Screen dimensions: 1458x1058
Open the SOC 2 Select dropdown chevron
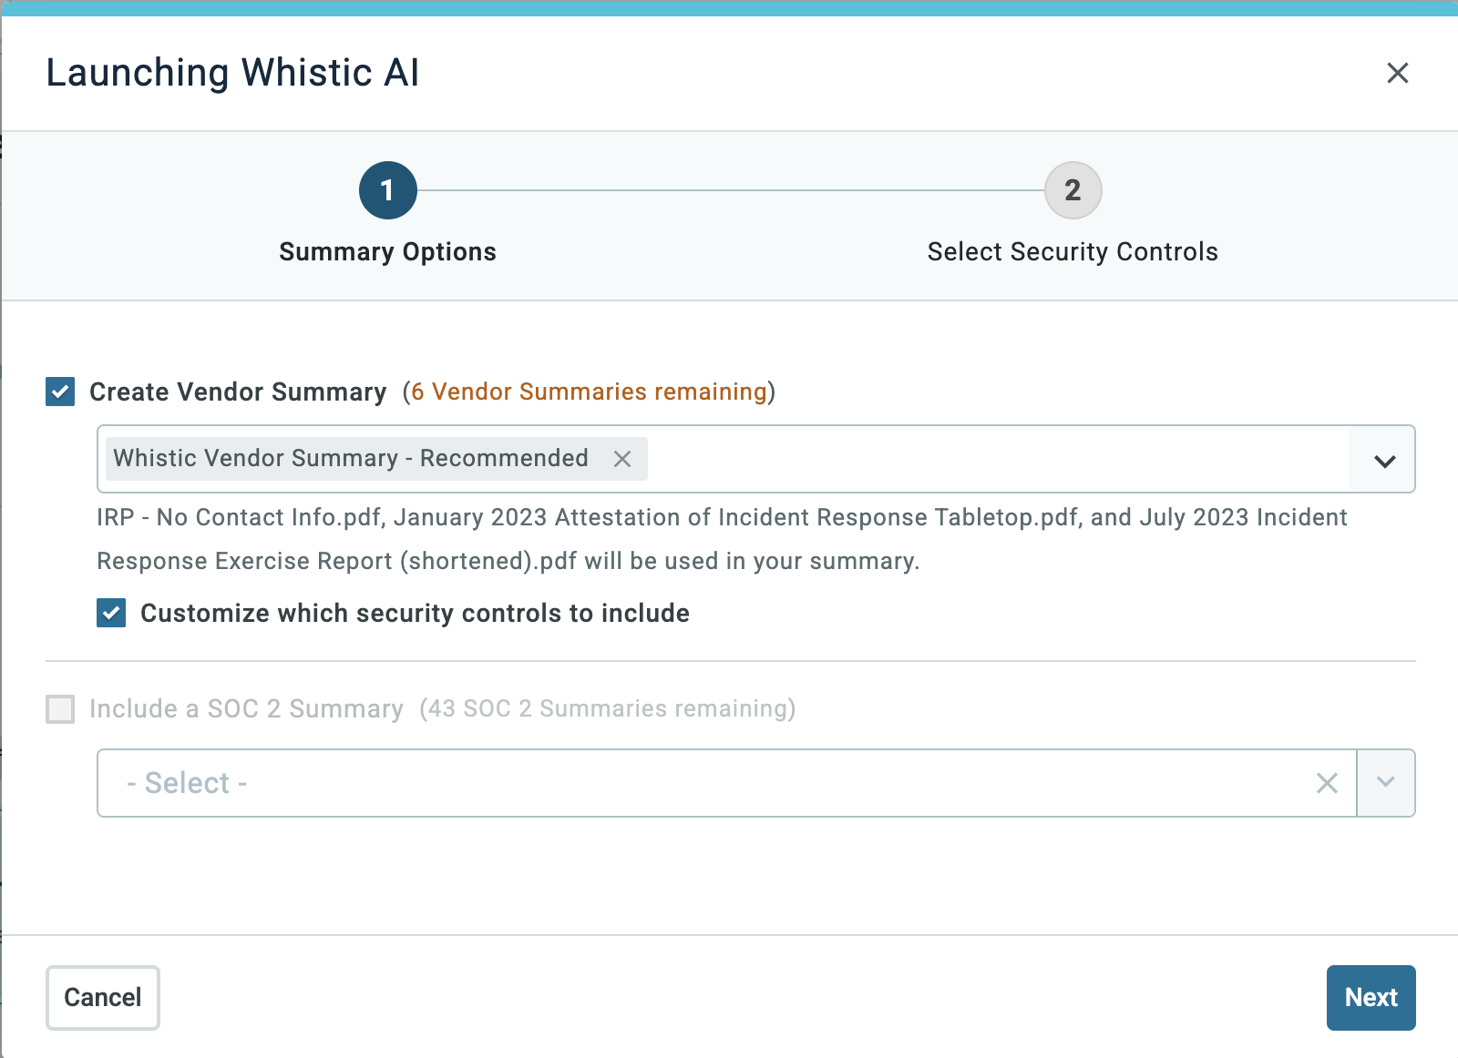pos(1385,783)
